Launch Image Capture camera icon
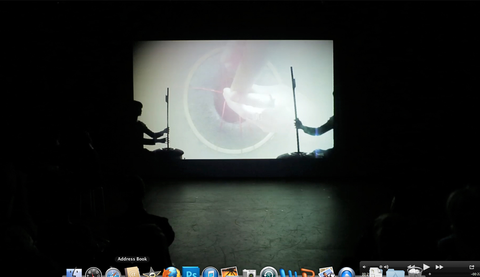The height and width of the screenshot is (277, 480). (x=249, y=273)
